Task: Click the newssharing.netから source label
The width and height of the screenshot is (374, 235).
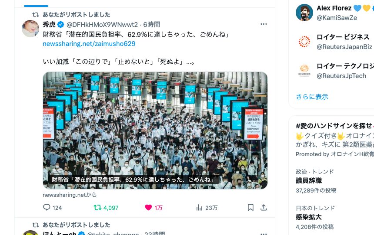Action: coord(70,195)
